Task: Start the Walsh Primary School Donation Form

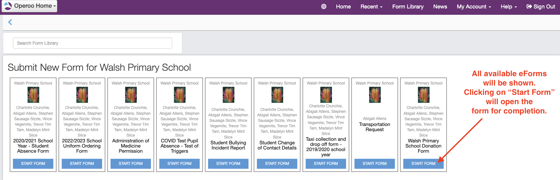Action: pyautogui.click(x=423, y=164)
